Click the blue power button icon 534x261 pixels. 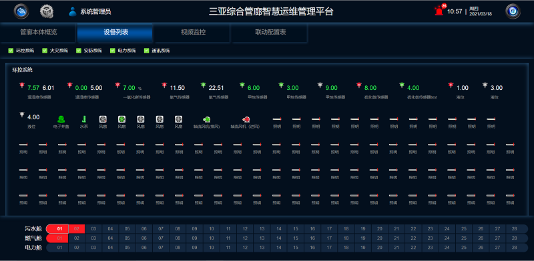tap(513, 11)
